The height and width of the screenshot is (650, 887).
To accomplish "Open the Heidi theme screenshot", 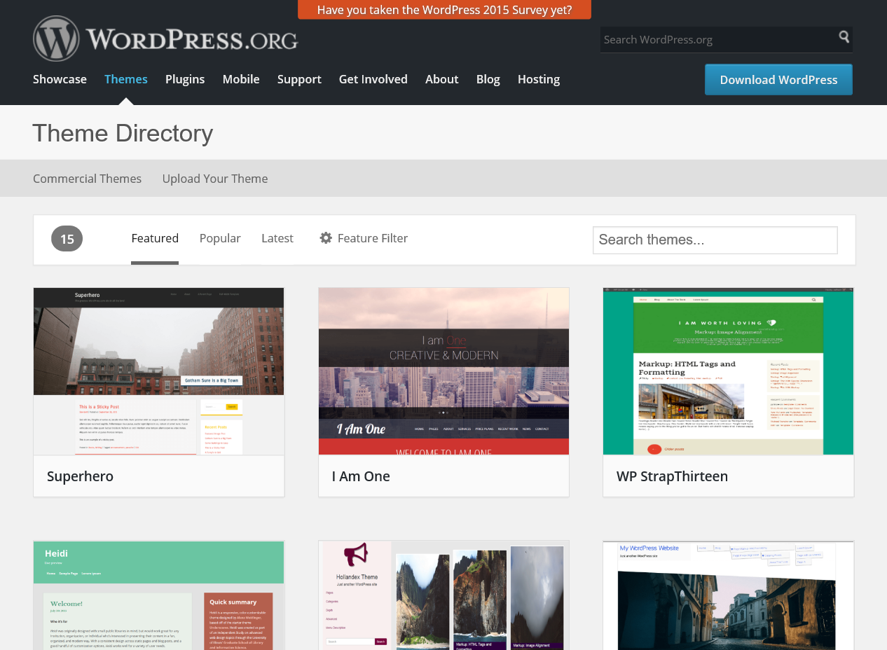I will click(x=159, y=595).
